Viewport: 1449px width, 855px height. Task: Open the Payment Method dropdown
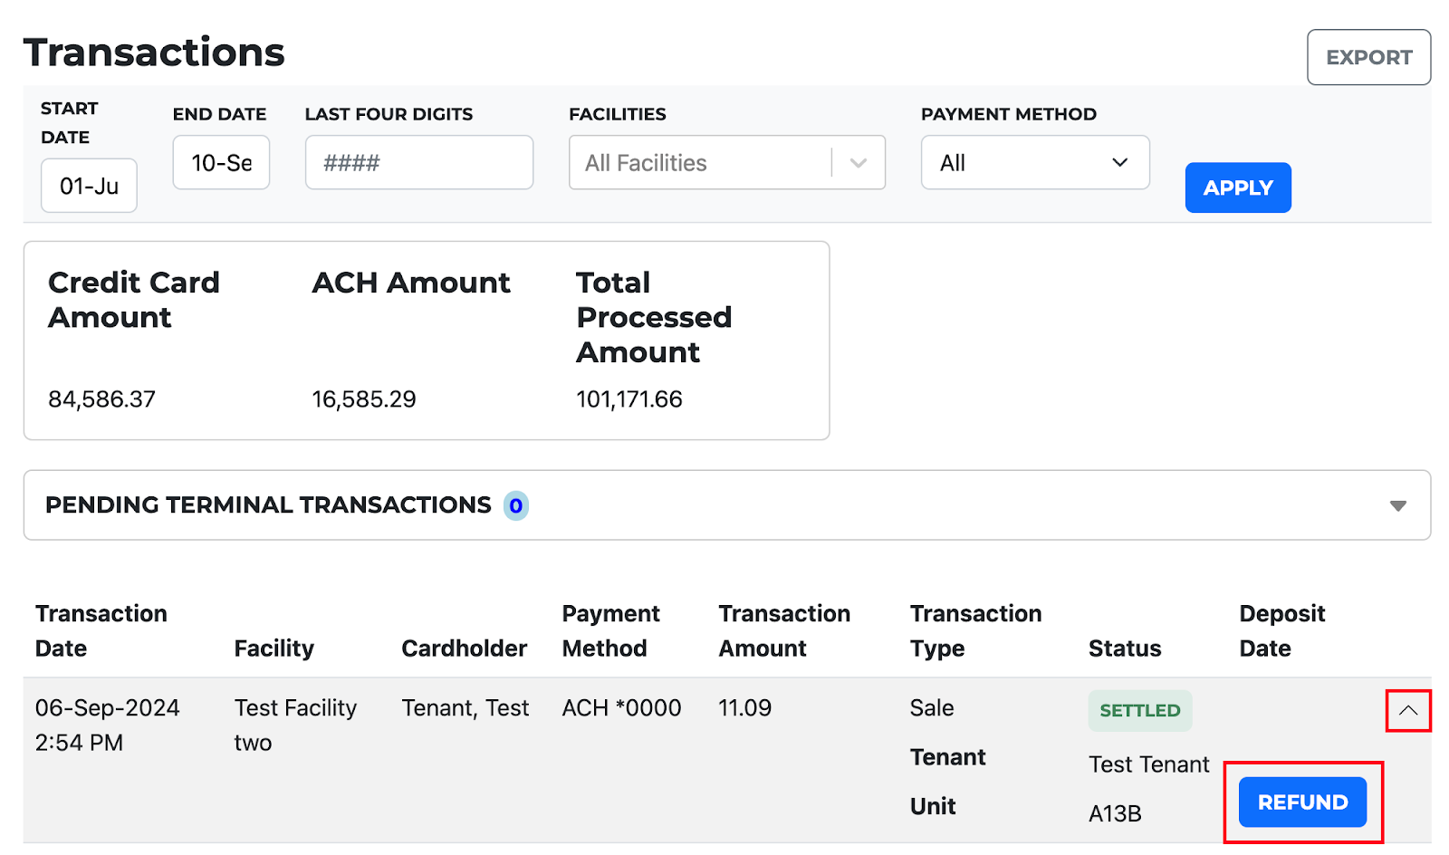[1035, 163]
